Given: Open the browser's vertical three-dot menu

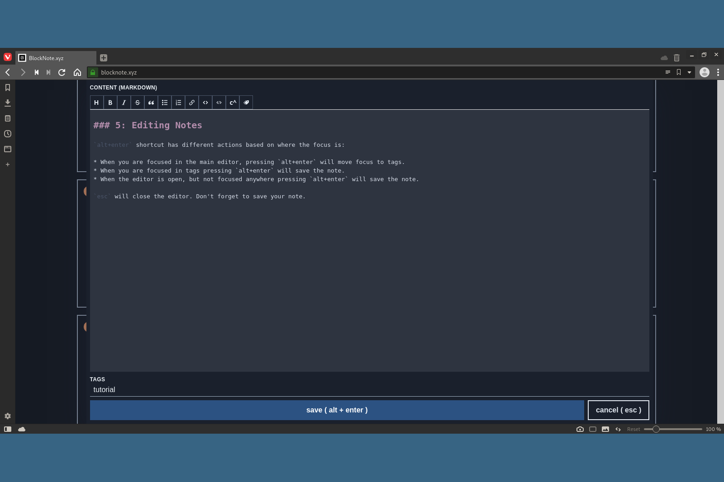Looking at the screenshot, I should point(718,72).
